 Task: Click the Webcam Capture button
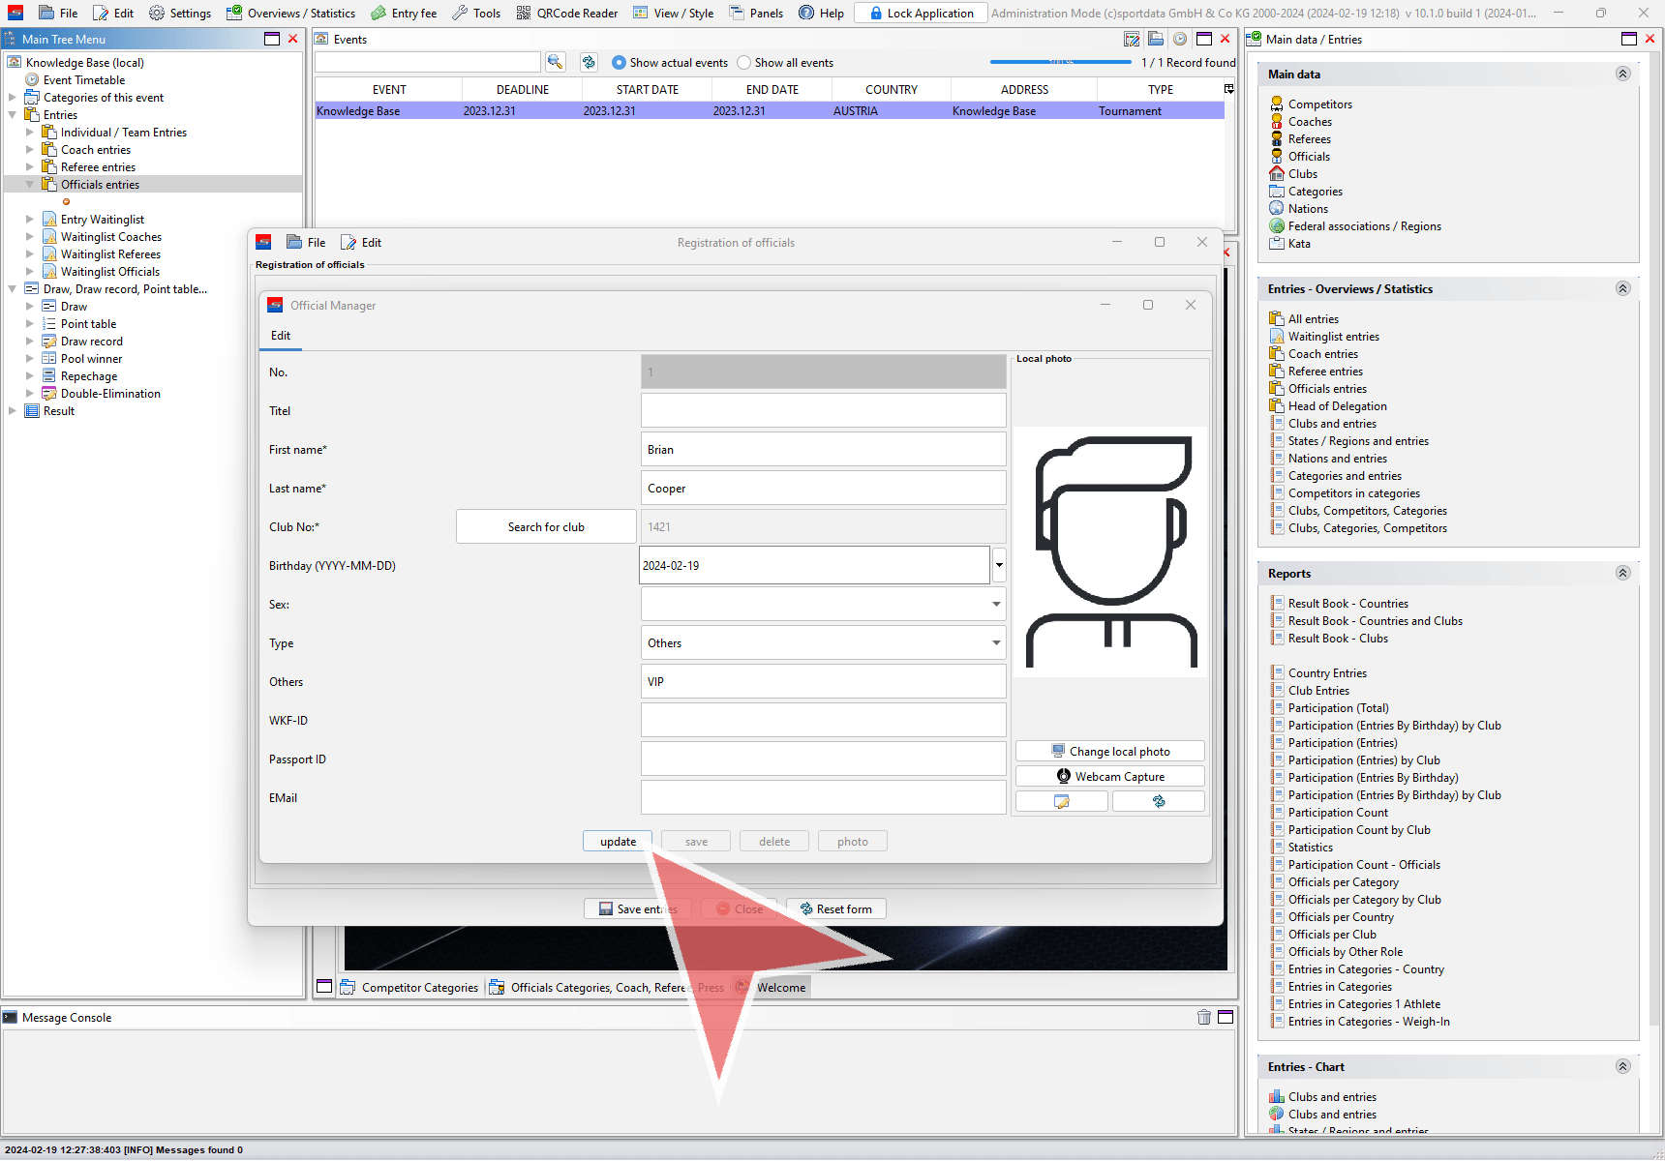[x=1109, y=776]
